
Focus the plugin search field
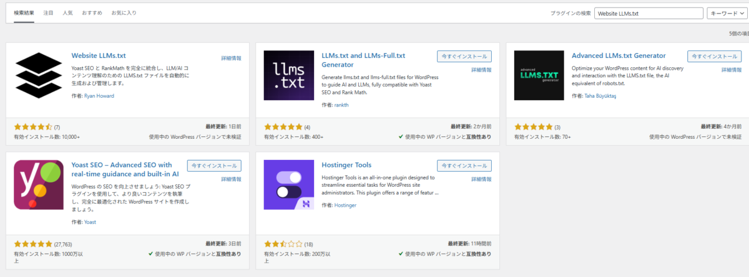649,12
